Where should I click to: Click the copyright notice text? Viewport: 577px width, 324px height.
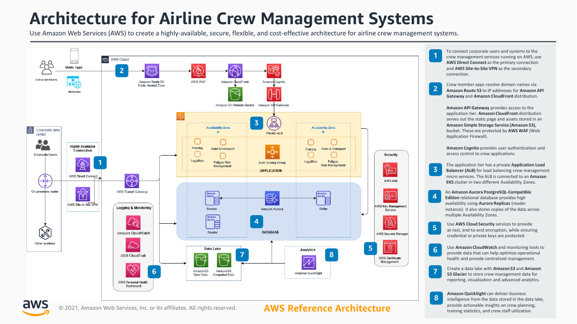coord(147,308)
